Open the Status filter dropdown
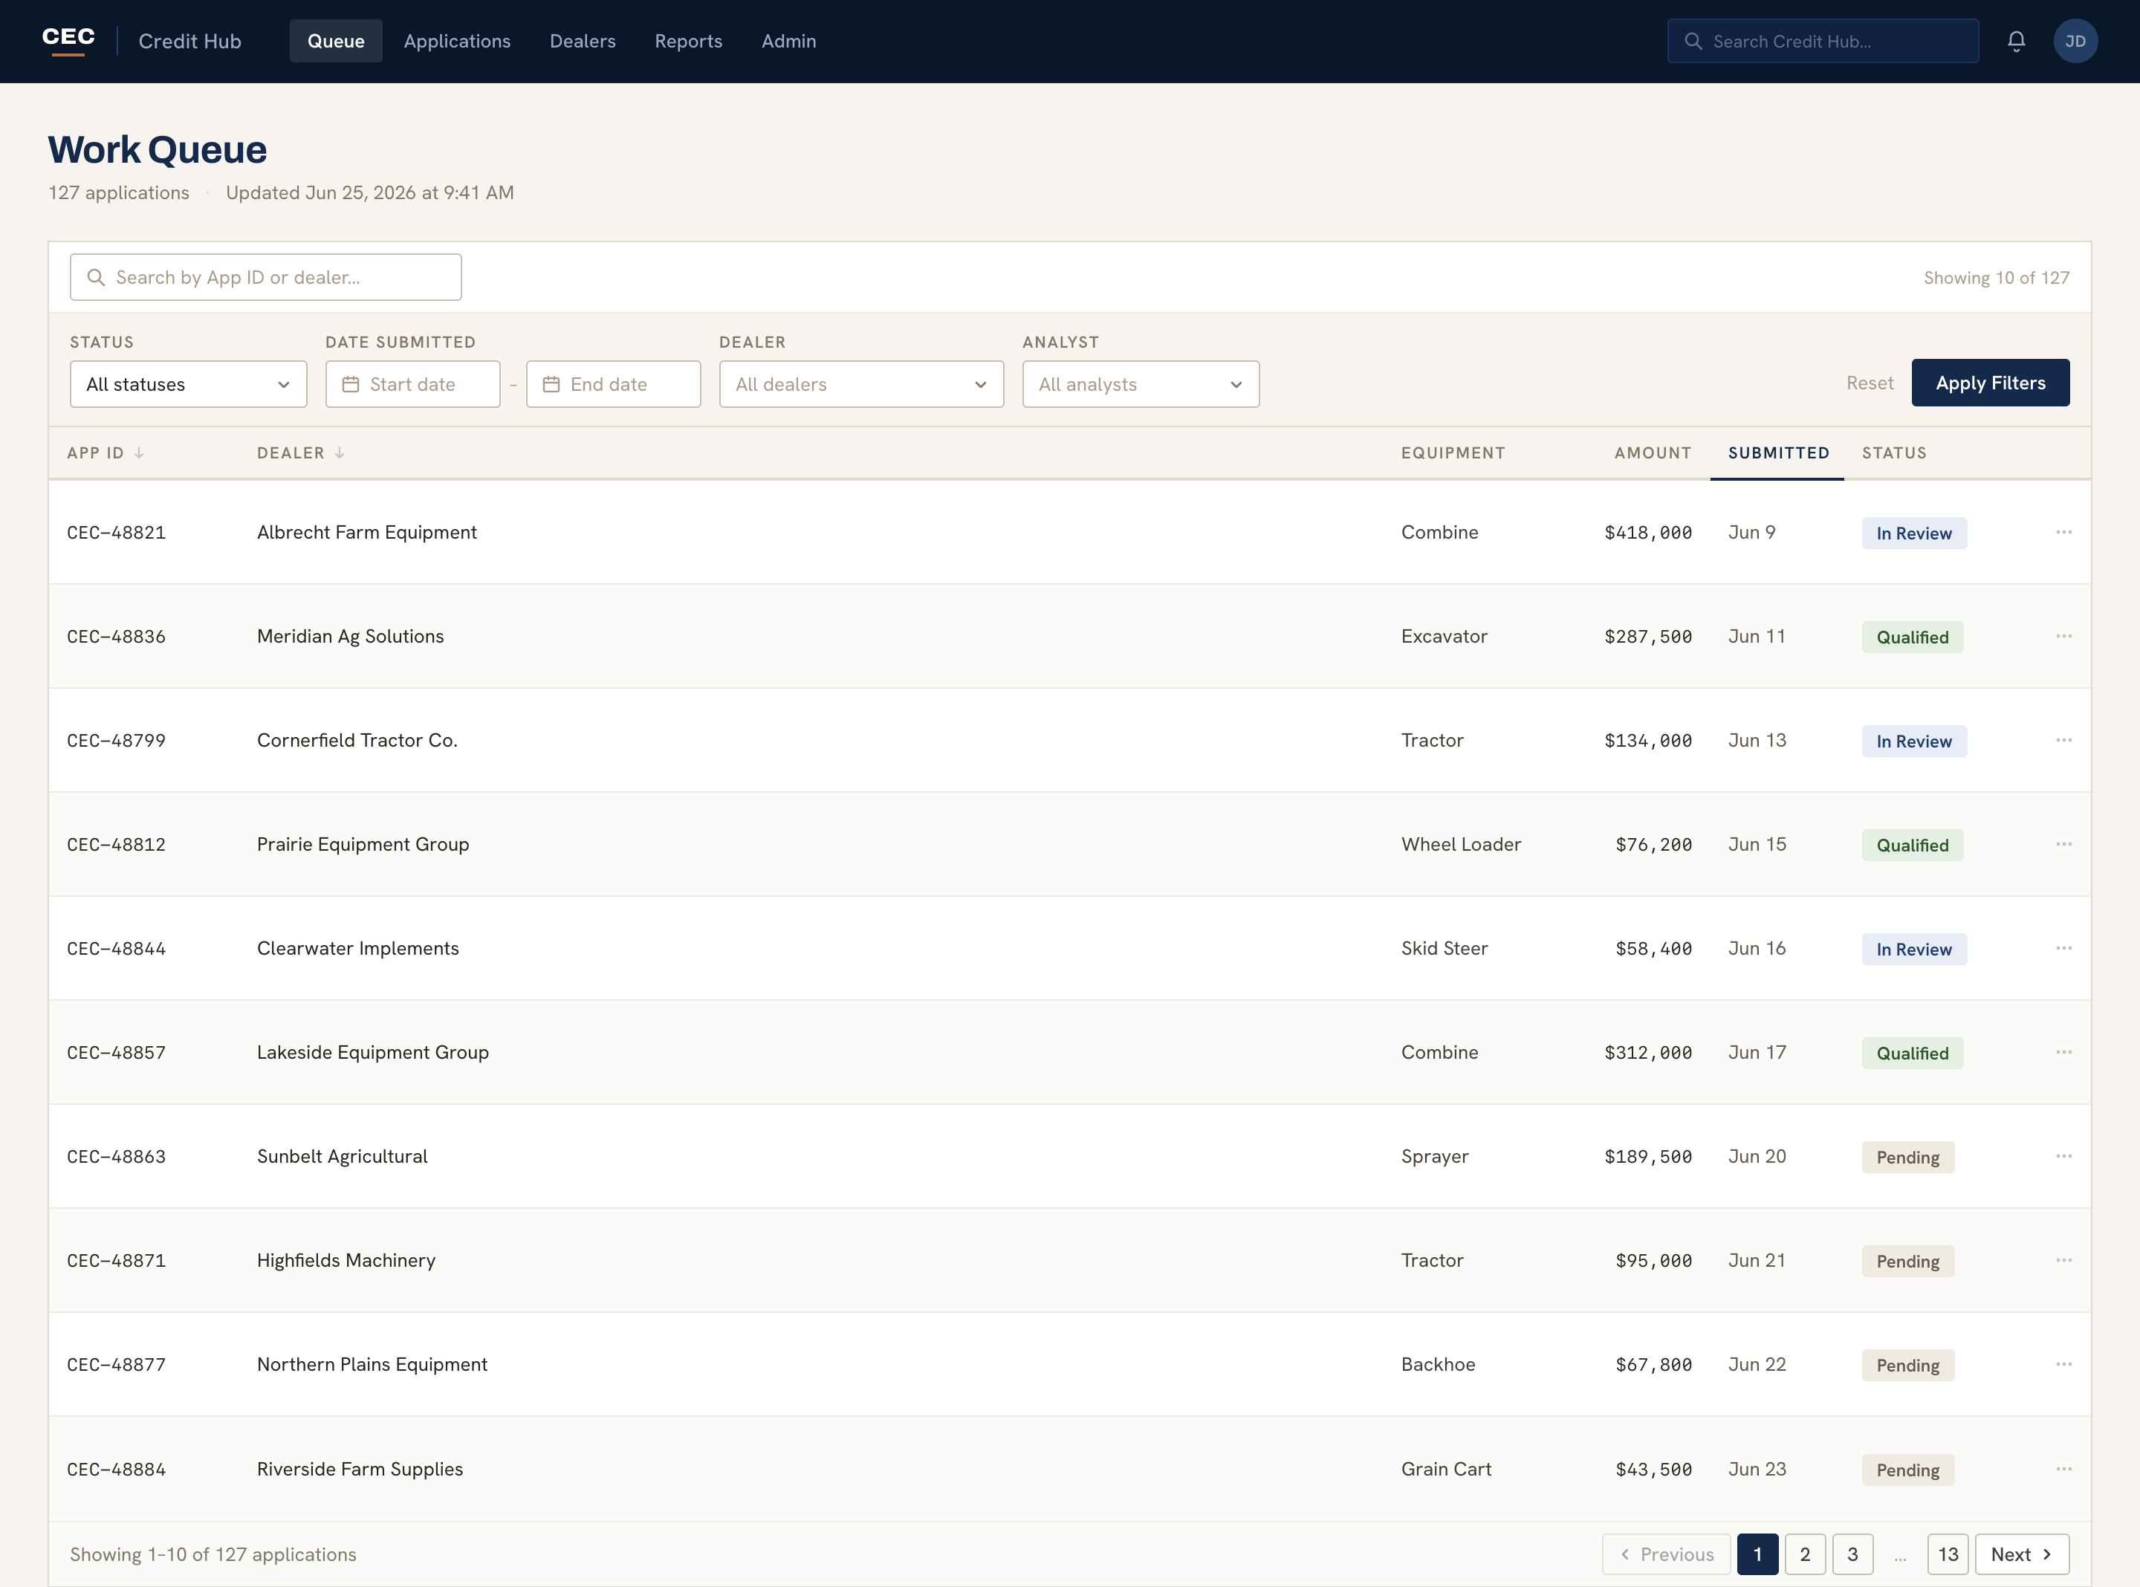 [x=188, y=384]
